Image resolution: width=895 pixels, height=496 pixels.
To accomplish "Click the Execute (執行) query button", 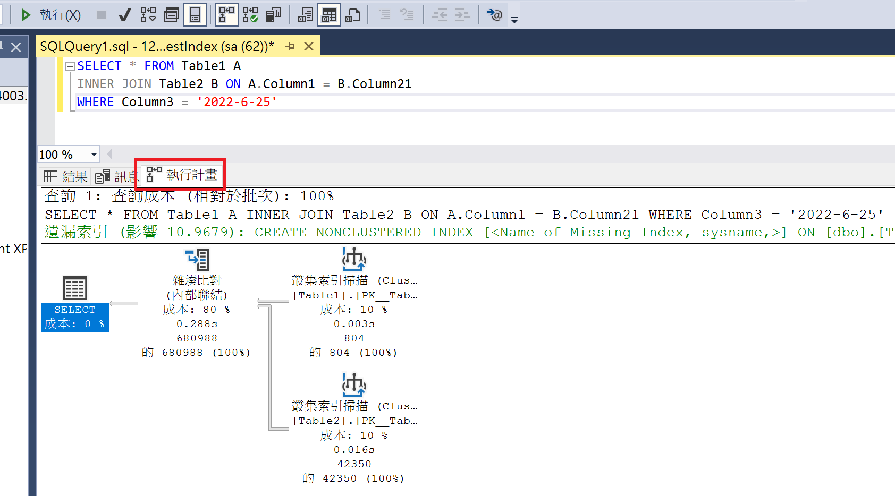I will coord(51,15).
